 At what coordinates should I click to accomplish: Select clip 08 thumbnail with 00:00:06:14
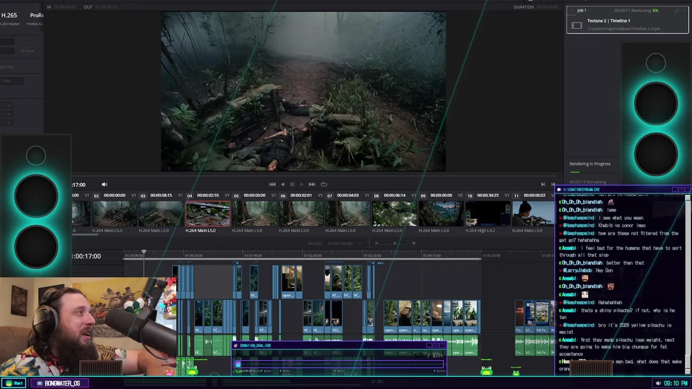[x=394, y=213]
